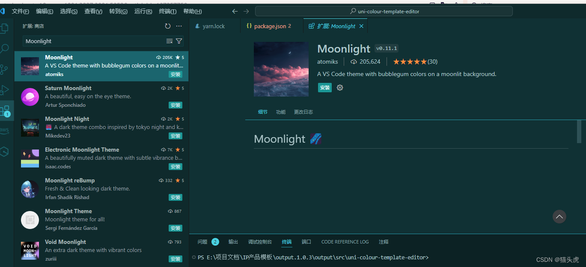Image resolution: width=586 pixels, height=267 pixels.
Task: Open Moonlight extension settings gear
Action: coord(339,88)
